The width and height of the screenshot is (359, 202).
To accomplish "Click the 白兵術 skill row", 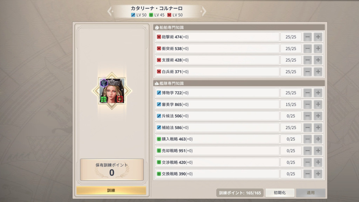I will point(217,72).
